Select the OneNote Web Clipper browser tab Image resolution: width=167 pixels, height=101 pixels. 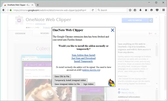click(x=19, y=5)
